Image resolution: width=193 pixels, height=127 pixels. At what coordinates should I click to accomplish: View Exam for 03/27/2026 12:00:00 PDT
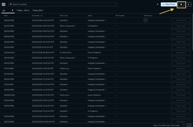(x=181, y=20)
